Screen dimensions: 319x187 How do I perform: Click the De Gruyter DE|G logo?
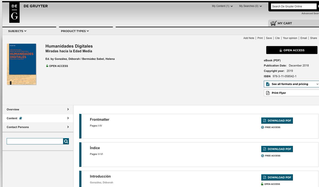click(x=14, y=12)
